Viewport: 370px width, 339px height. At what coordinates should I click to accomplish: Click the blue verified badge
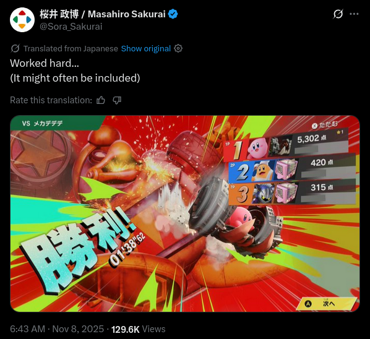(173, 14)
